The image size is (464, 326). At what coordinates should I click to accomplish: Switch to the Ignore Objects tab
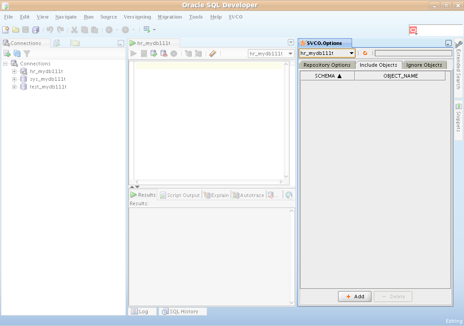(x=424, y=65)
